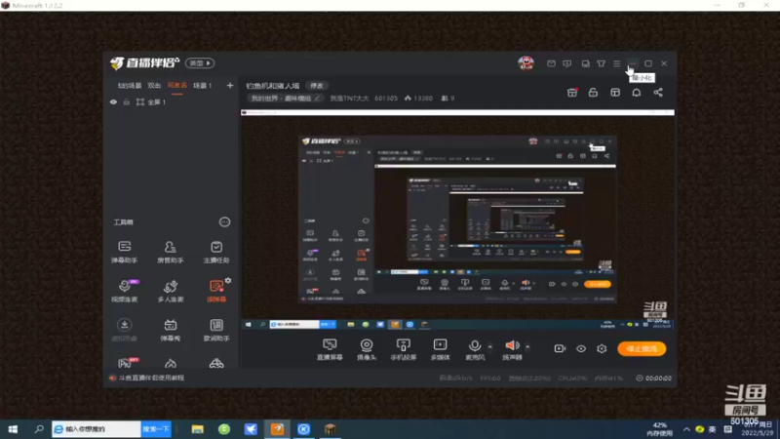Screen dimensions: 780x439
Task: Open the recording camera icon
Action: pos(560,348)
